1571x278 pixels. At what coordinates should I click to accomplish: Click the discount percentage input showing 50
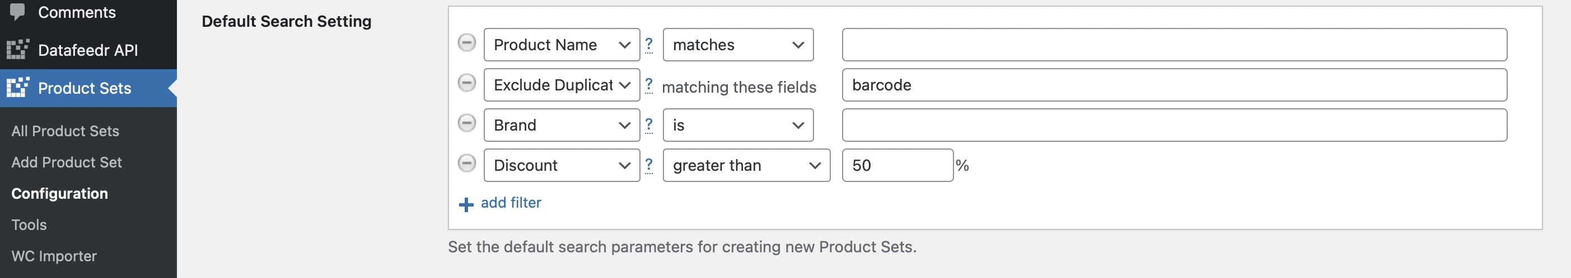click(x=897, y=165)
